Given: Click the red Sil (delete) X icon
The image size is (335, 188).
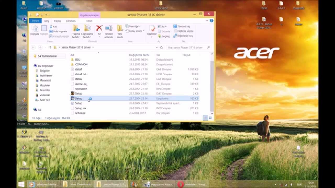Looking at the screenshot, I should 99,28.
